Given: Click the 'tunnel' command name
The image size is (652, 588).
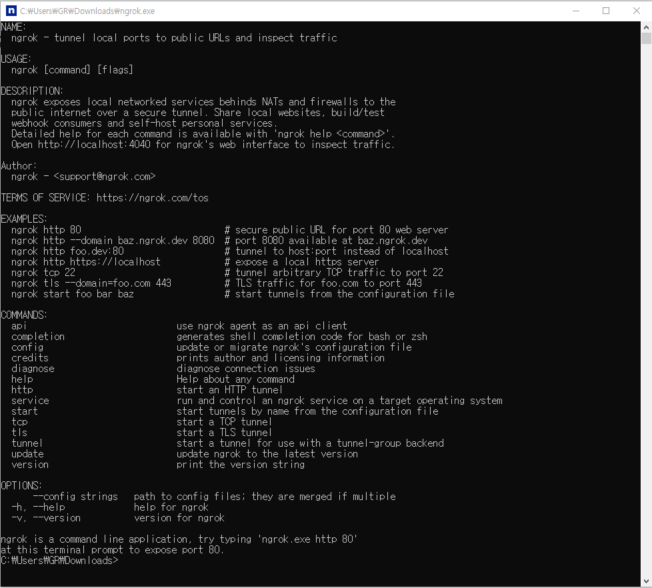Looking at the screenshot, I should tap(27, 443).
